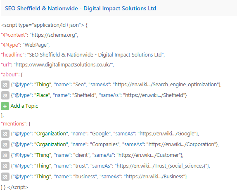
Task: Click the Trust_(social_sciences) sameAs URL
Action: (x=161, y=166)
